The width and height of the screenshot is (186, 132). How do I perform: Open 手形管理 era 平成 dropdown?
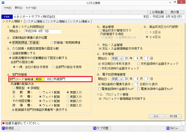coord(117,59)
